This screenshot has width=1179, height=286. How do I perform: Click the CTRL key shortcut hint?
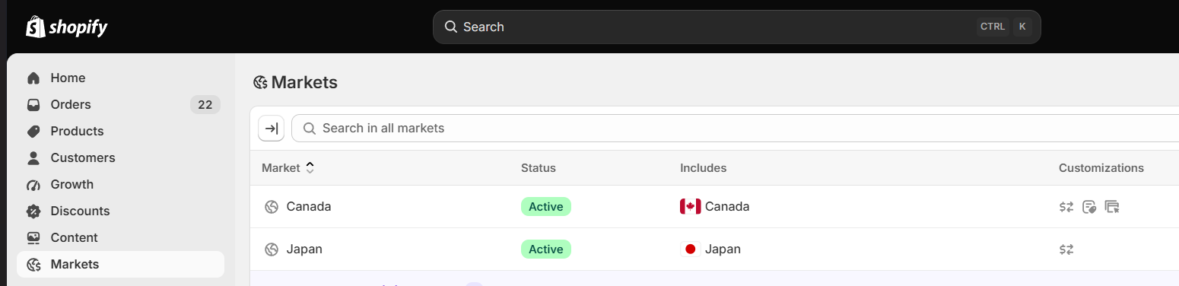tap(993, 27)
